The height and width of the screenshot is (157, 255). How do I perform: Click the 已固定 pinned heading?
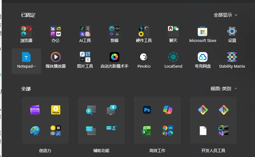(28, 15)
